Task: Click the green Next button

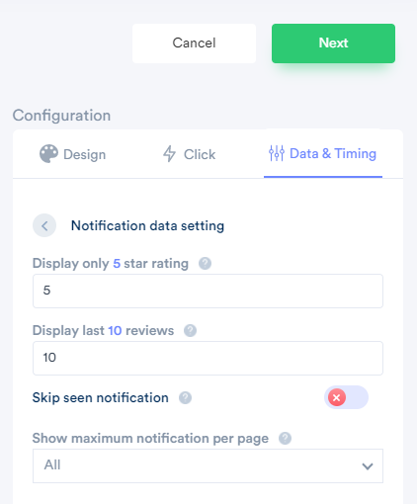Action: click(x=333, y=43)
